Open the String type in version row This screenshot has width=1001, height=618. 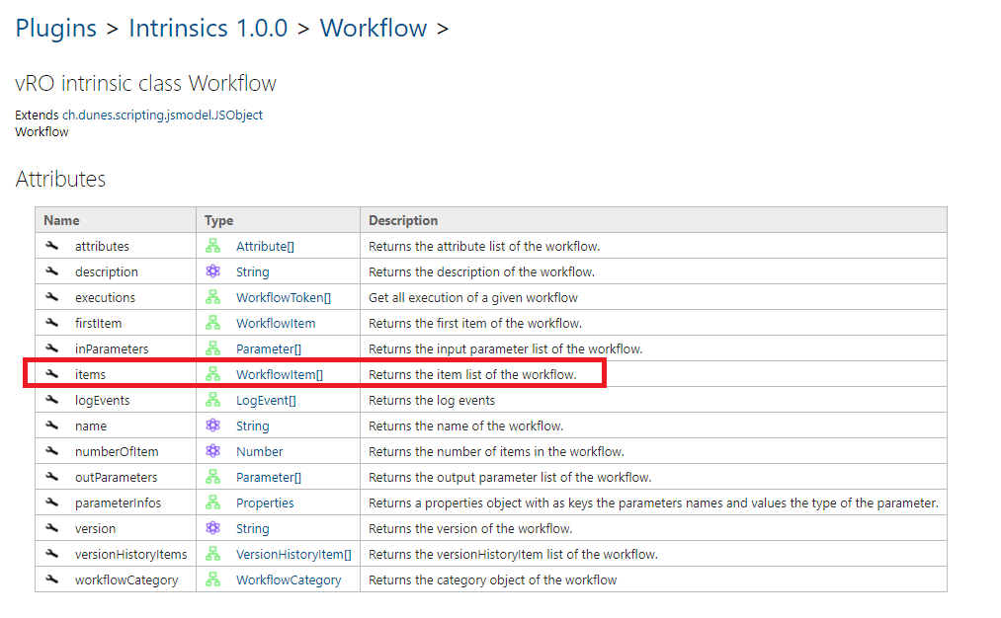pyautogui.click(x=253, y=529)
